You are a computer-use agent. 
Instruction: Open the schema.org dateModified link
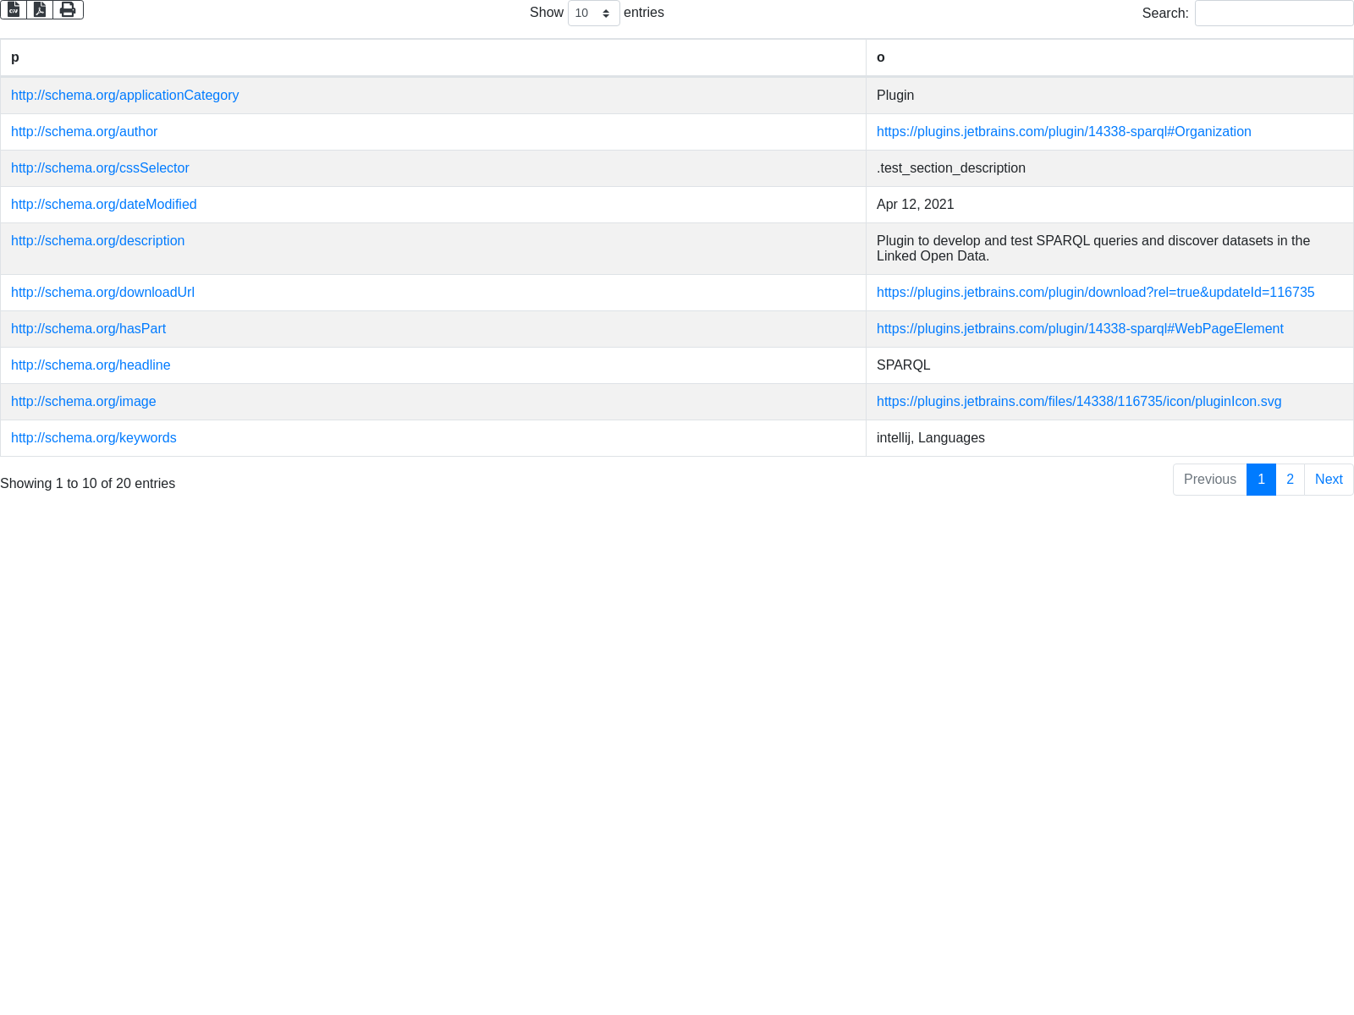pyautogui.click(x=103, y=205)
